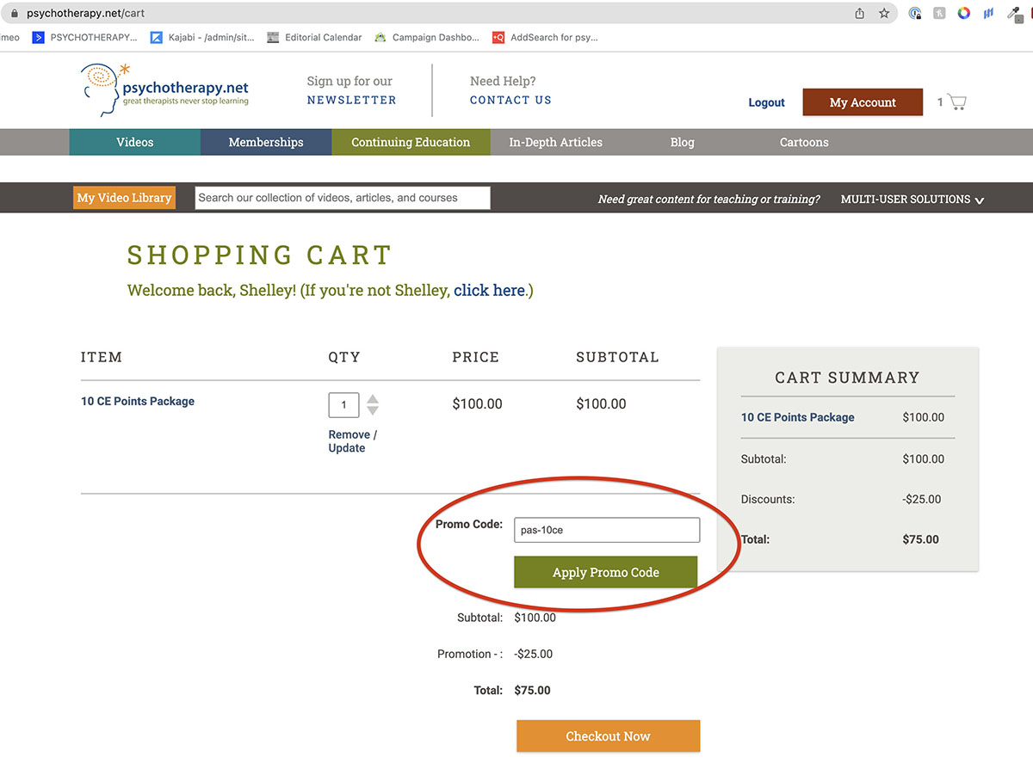This screenshot has width=1033, height=769.
Task: Click the Contact Us link
Action: (x=510, y=100)
